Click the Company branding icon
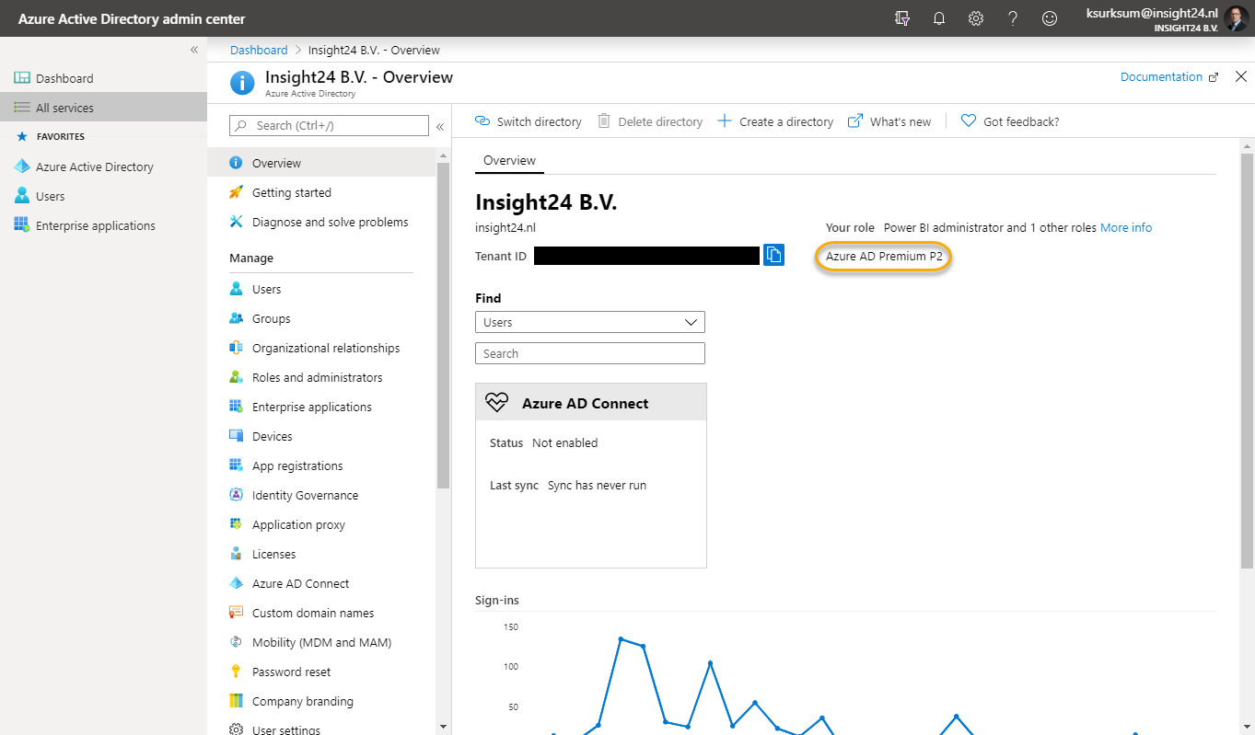1255x735 pixels. click(x=236, y=701)
